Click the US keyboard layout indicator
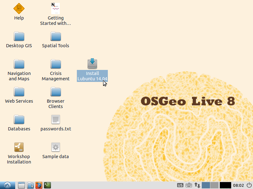253x189 pixels. (x=180, y=185)
